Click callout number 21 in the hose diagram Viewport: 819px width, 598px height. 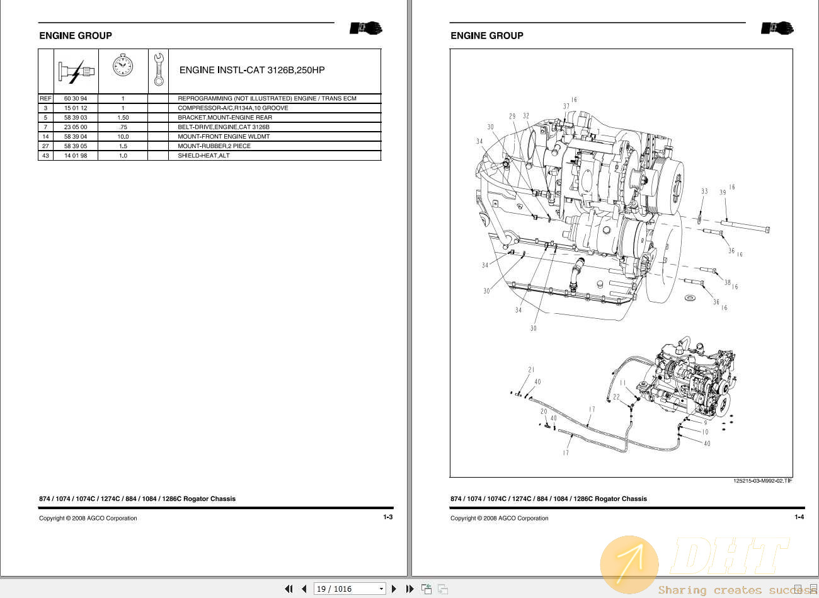click(x=531, y=370)
